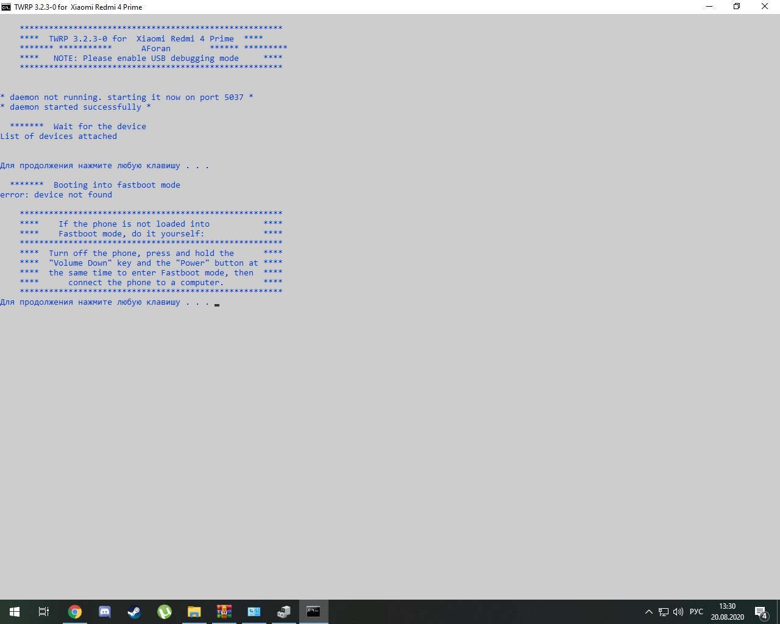Launch Google Chrome from the taskbar
The height and width of the screenshot is (624, 780).
click(x=75, y=612)
